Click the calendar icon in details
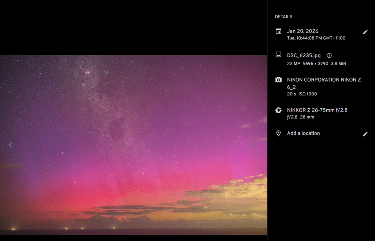Viewport: 375px width, 241px height. [x=278, y=31]
